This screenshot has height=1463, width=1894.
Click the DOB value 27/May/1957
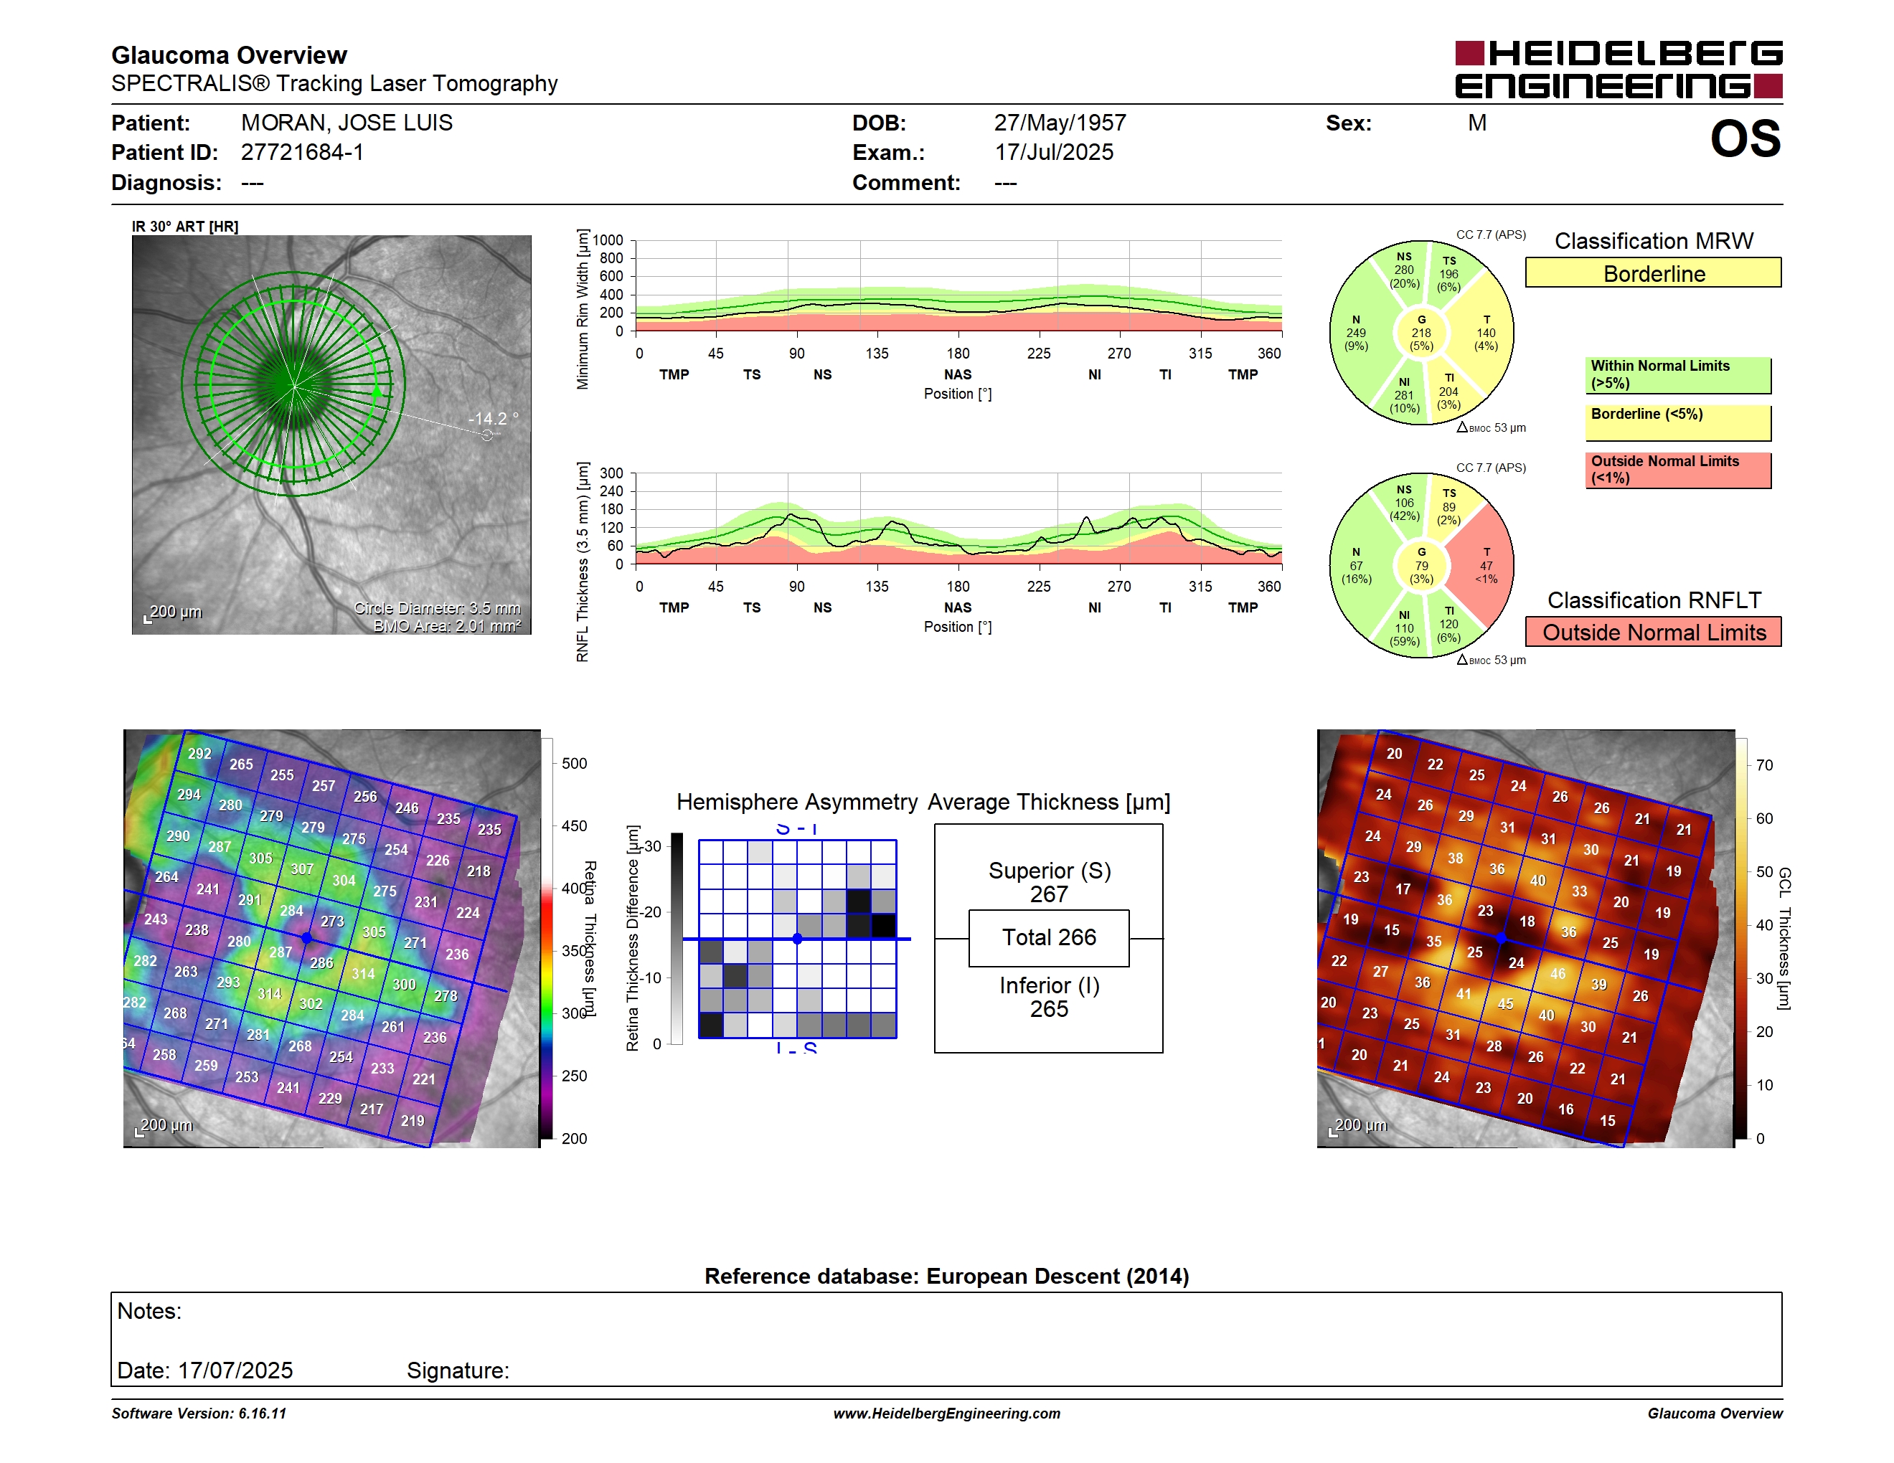(1060, 123)
